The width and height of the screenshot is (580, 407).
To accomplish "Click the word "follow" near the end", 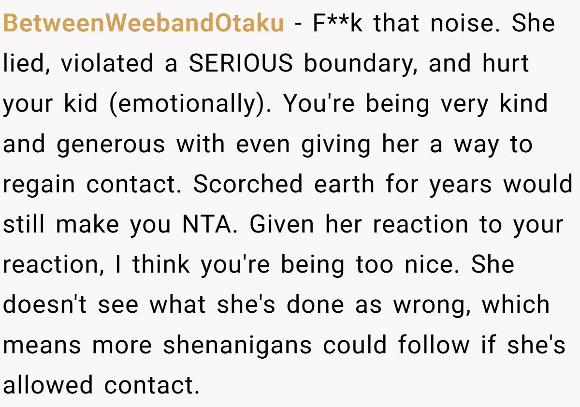I will (x=434, y=345).
